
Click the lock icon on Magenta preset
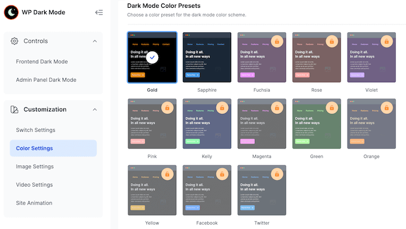277,108
